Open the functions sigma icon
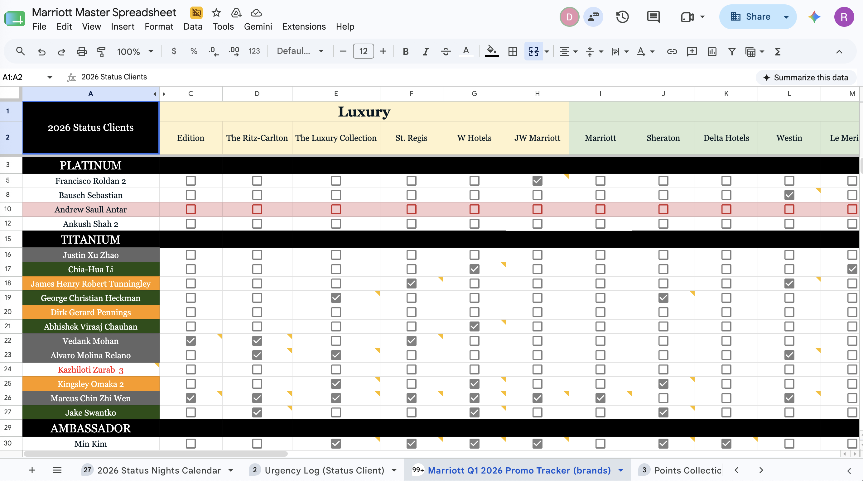This screenshot has width=863, height=481. pyautogui.click(x=778, y=51)
